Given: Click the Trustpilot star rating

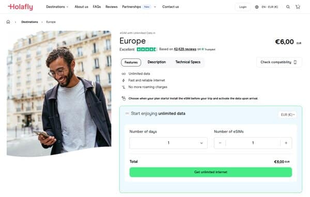Looking at the screenshot, I should (x=147, y=49).
